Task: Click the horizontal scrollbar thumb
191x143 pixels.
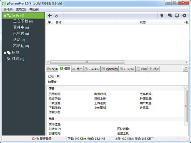Action: tap(87, 62)
